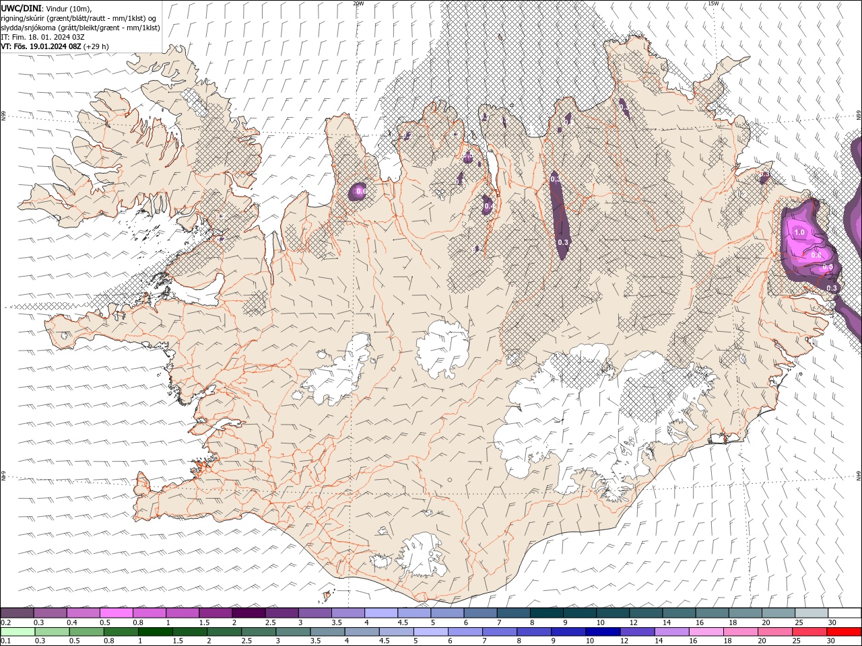Click the '0.4' label under snow legend
The width and height of the screenshot is (862, 646).
[x=72, y=622]
